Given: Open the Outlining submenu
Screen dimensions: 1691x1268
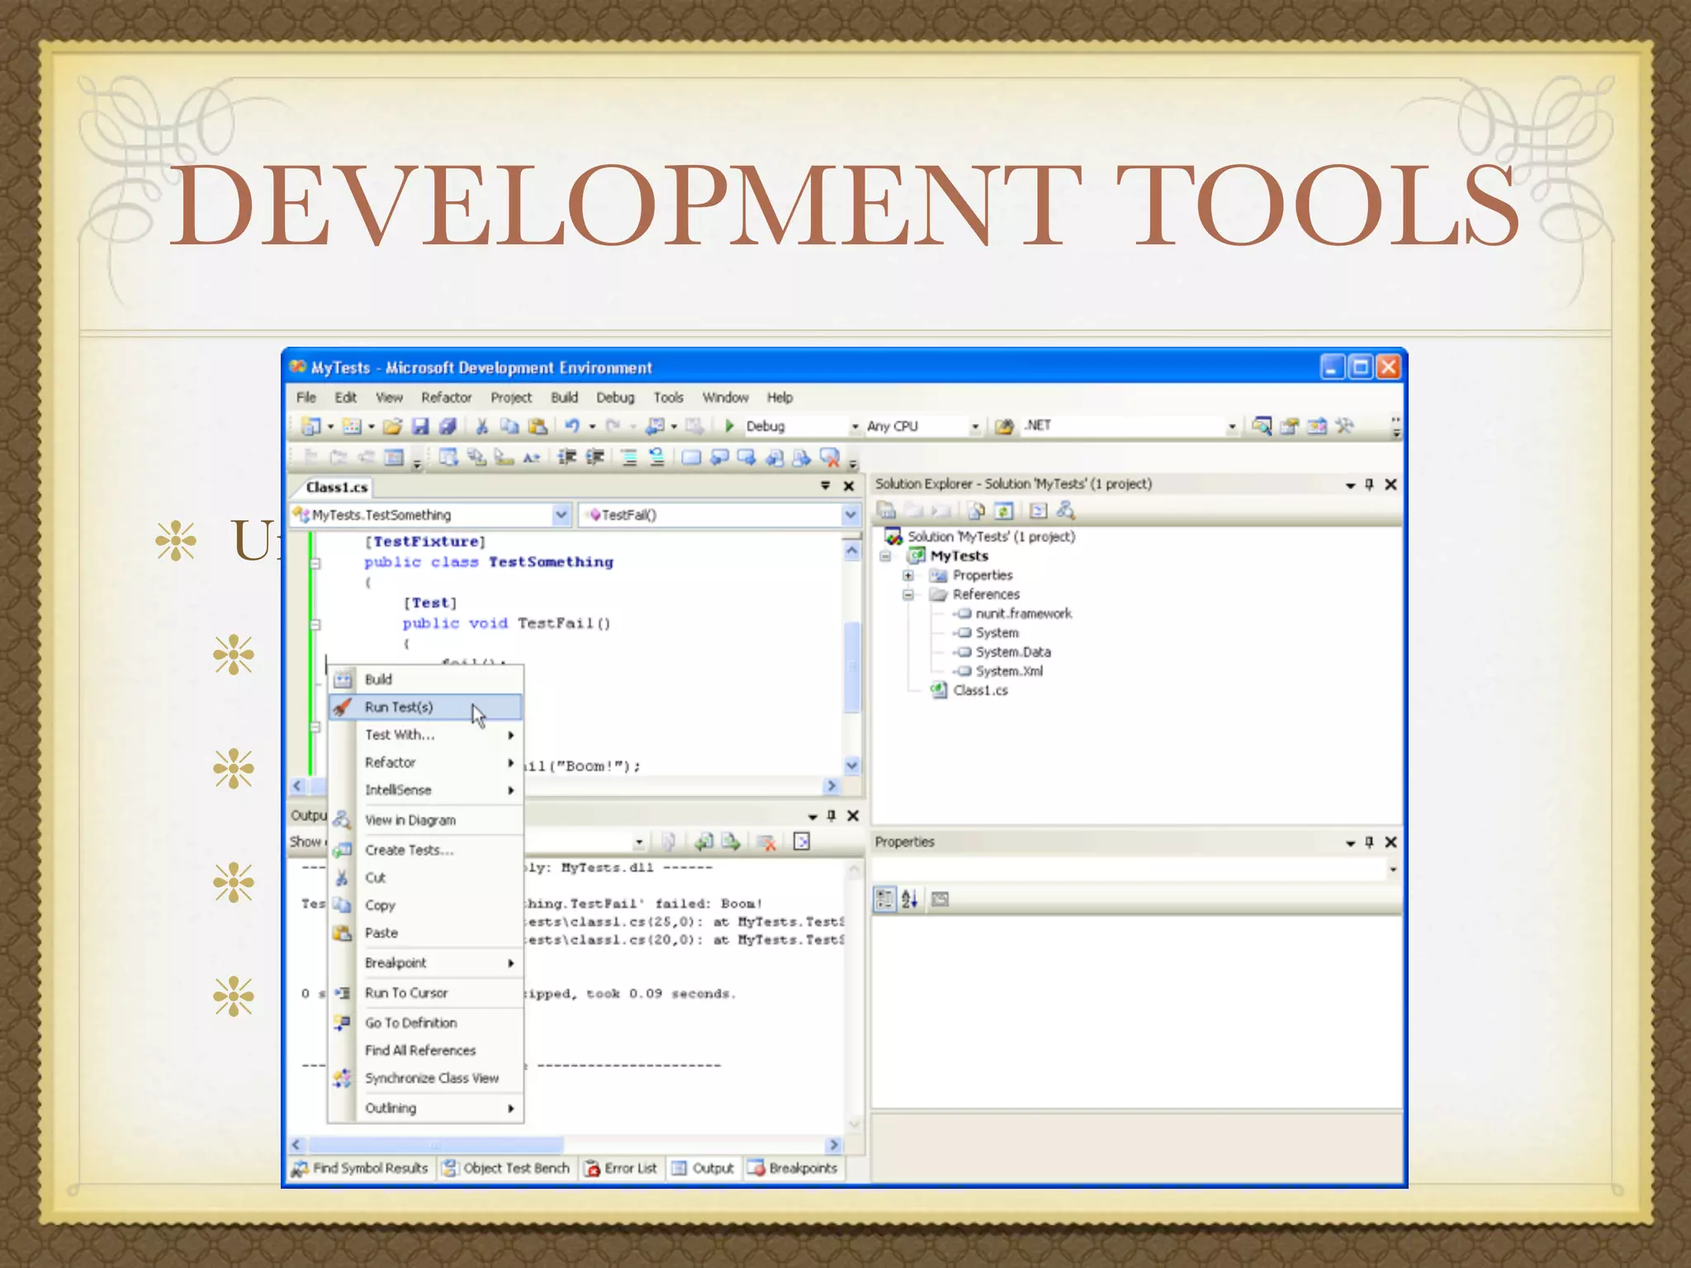Looking at the screenshot, I should [426, 1108].
